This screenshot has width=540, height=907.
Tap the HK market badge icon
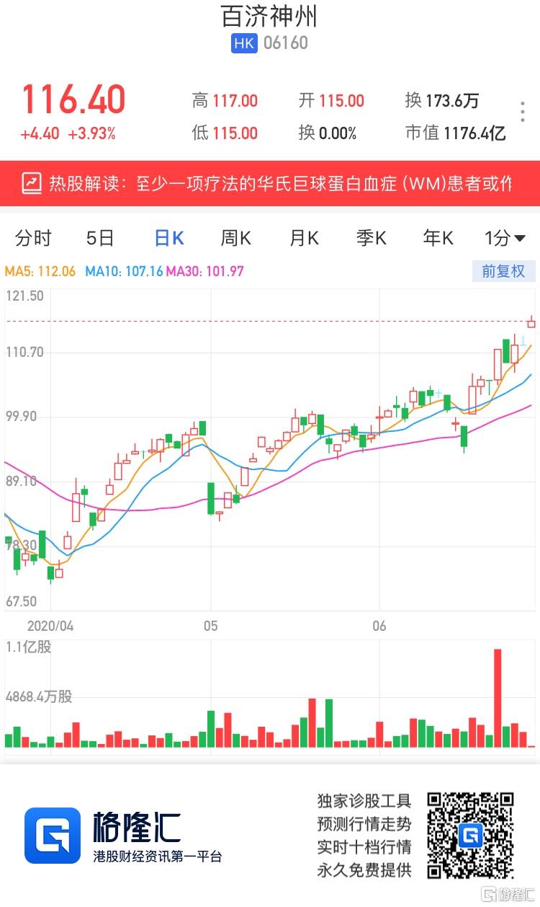244,43
